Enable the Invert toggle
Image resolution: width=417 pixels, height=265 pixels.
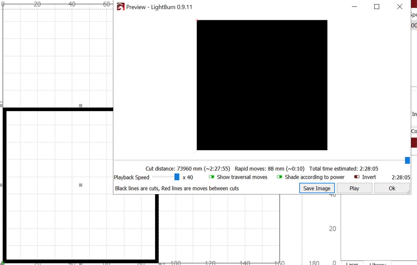tap(357, 177)
